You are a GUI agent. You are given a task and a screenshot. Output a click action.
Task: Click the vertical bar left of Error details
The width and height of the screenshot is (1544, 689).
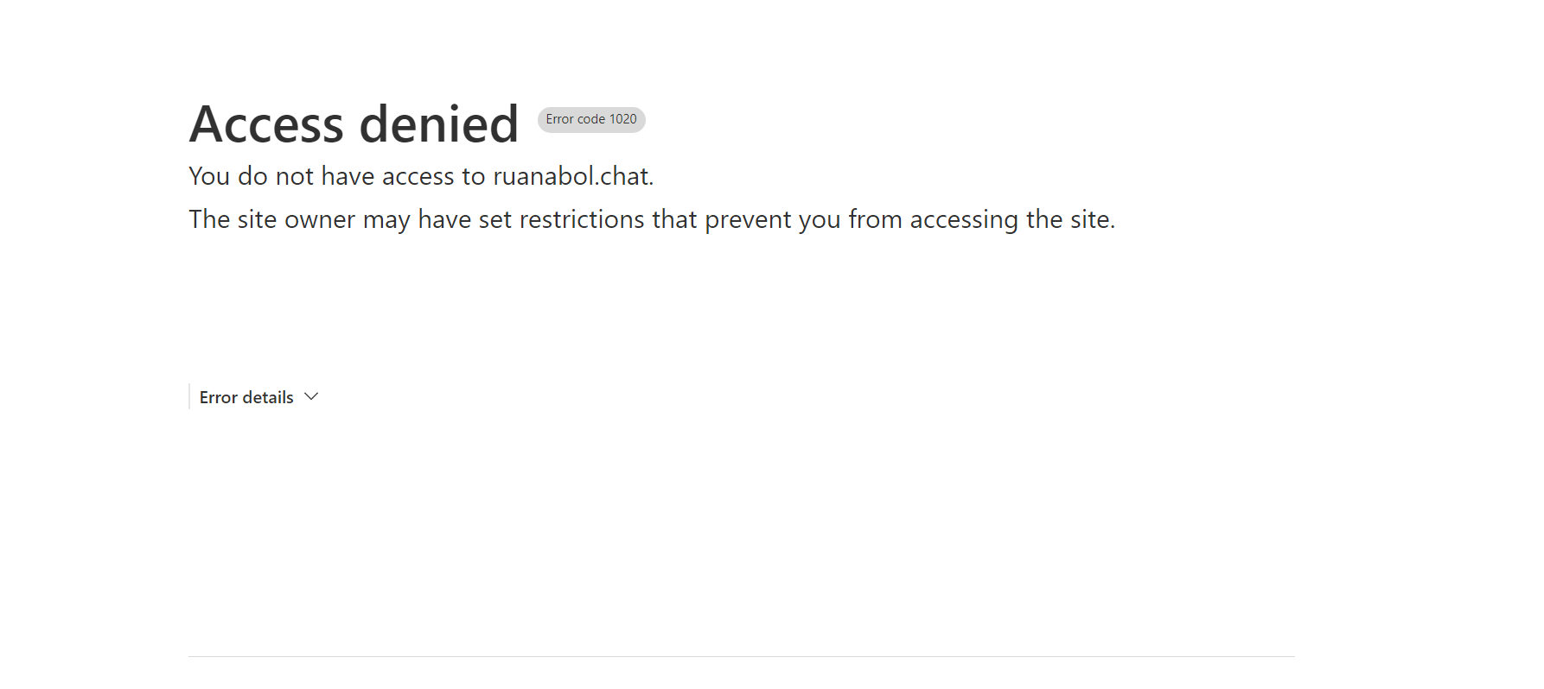point(189,396)
